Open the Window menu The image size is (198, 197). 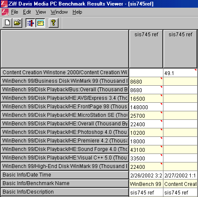pyautogui.click(x=59, y=12)
